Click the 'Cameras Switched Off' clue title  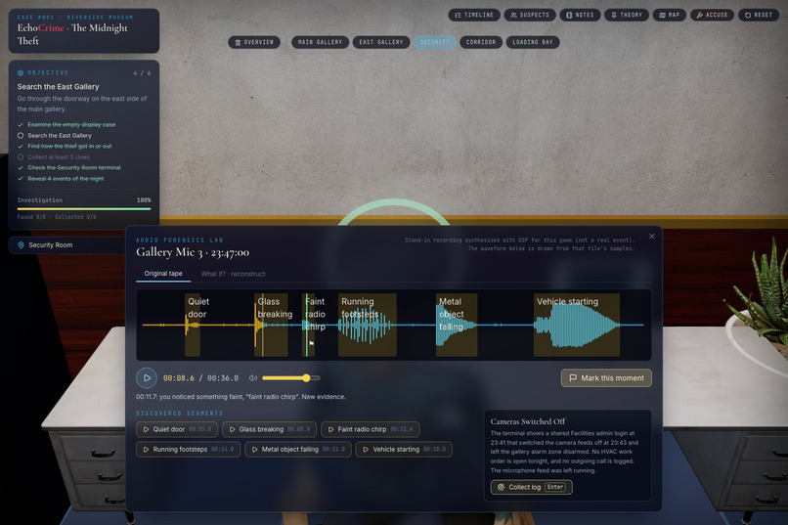tap(528, 421)
